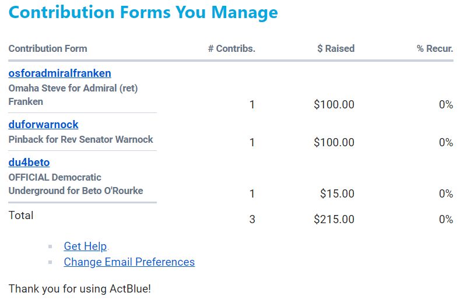Viewport: 460px width, 303px height.
Task: Click the total contributions count of 3
Action: pos(252,219)
